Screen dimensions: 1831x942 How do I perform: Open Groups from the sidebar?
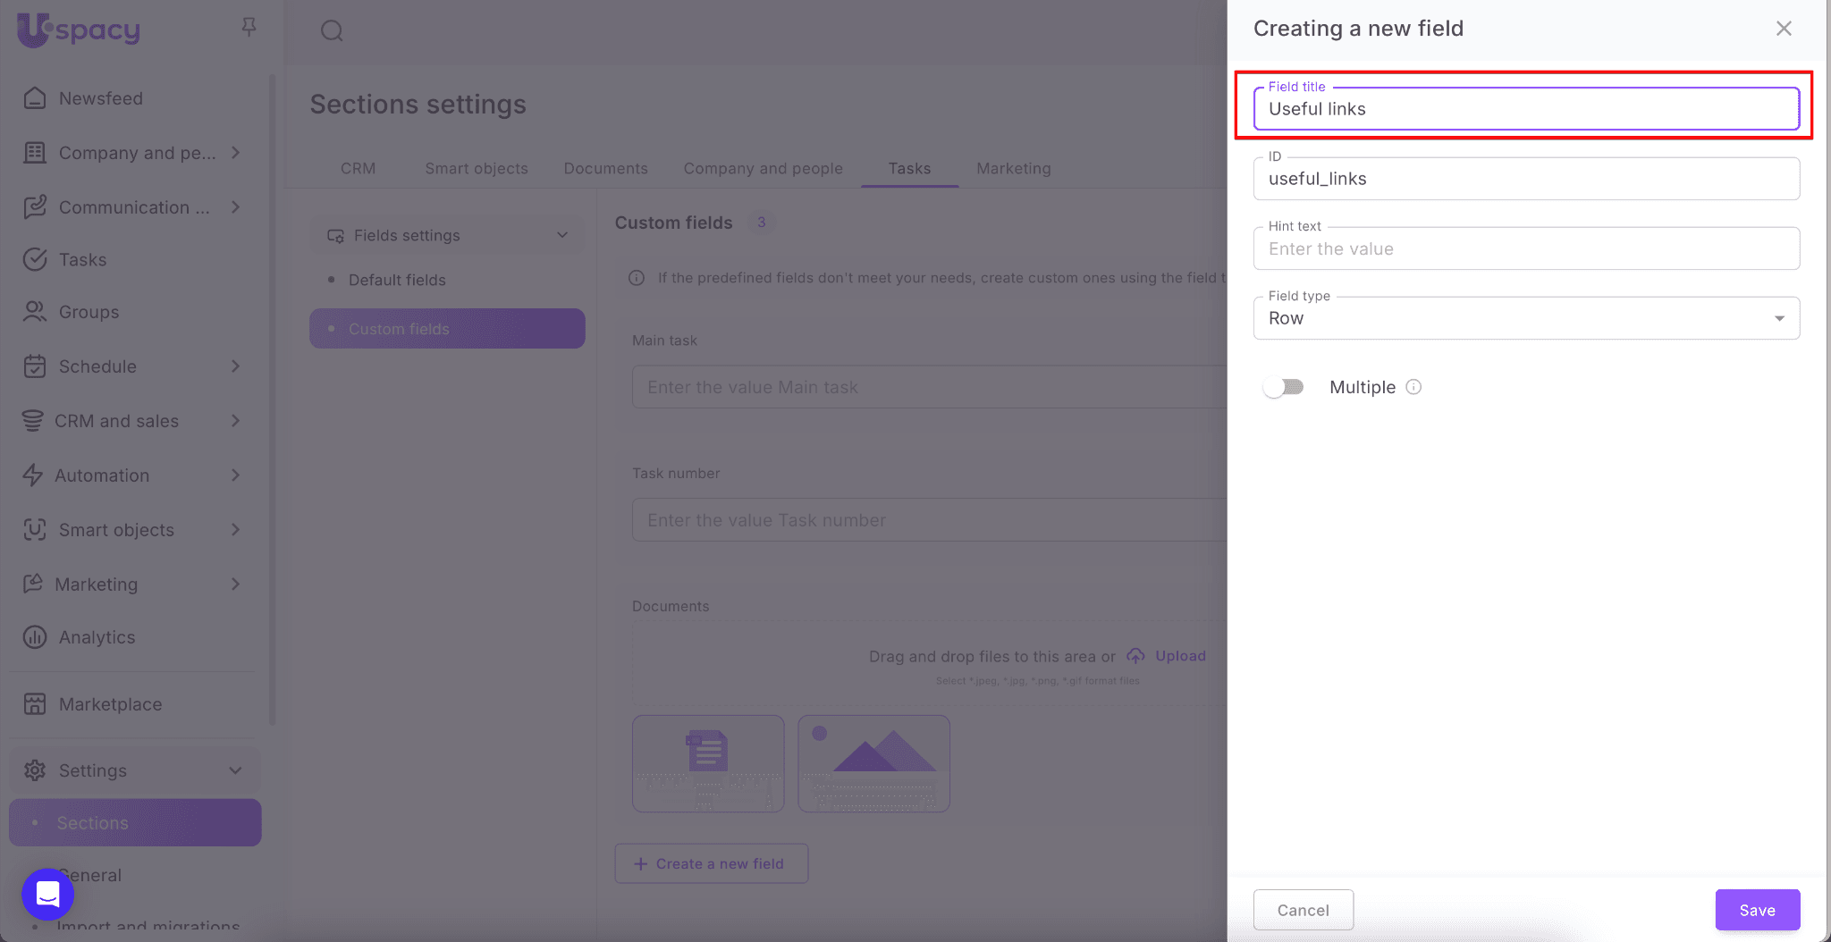click(89, 312)
